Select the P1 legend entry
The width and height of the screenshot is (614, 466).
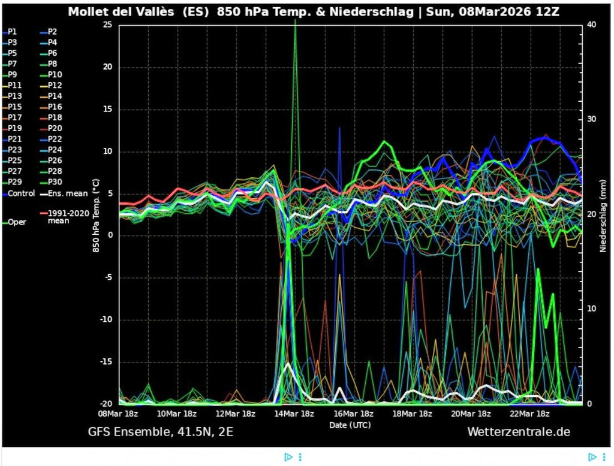[x=10, y=32]
